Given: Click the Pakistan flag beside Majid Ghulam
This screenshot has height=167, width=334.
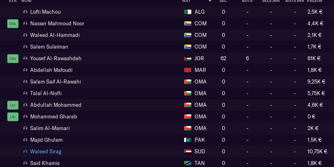Looking at the screenshot, I should click(188, 140).
